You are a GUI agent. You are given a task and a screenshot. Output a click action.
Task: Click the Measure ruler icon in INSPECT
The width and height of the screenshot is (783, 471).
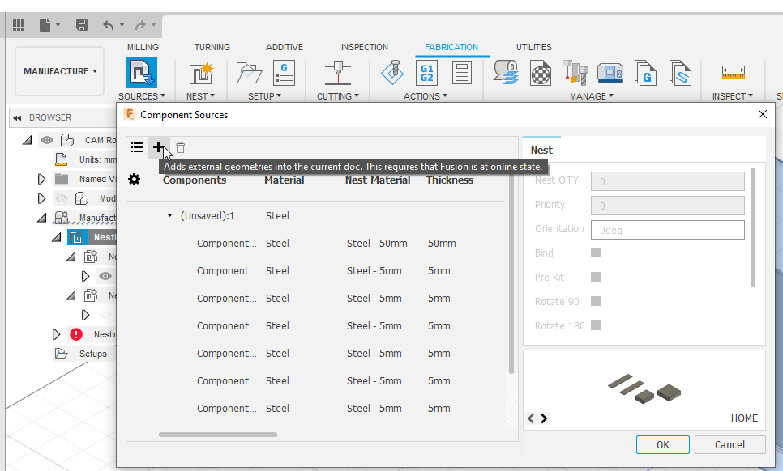point(733,74)
